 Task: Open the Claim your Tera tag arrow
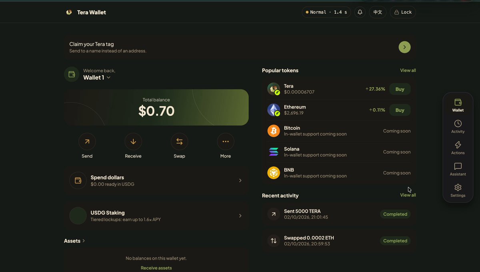tap(404, 47)
